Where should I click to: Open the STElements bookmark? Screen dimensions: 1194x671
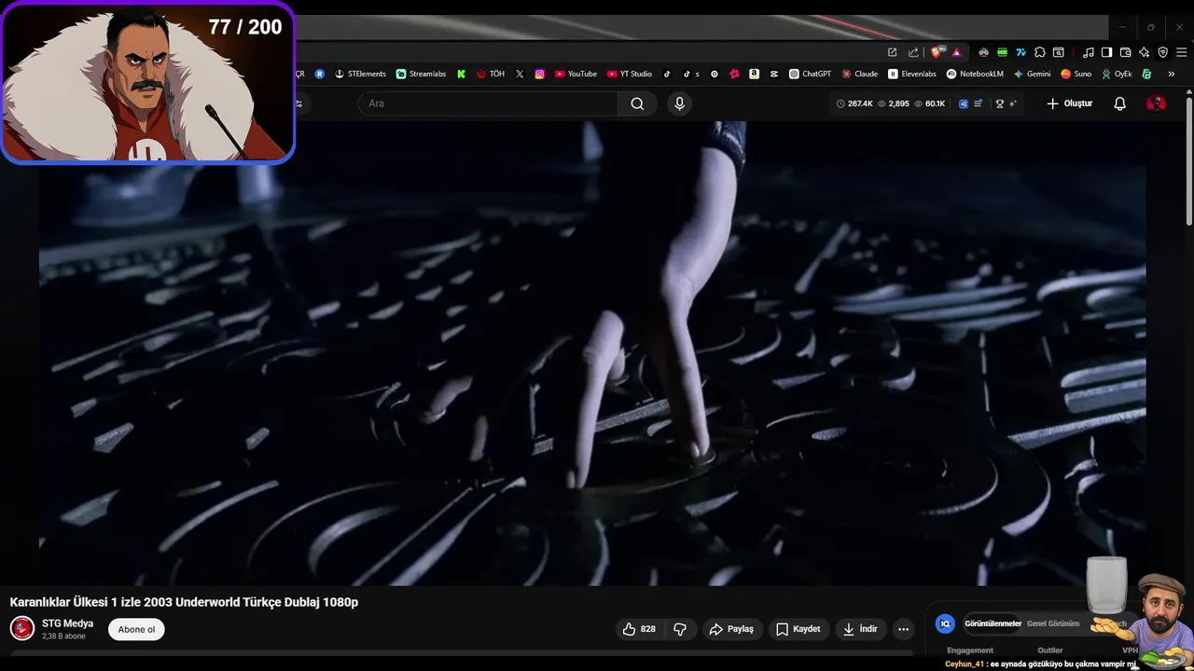pyautogui.click(x=360, y=74)
